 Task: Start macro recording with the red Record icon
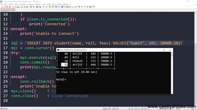click(79, 7)
